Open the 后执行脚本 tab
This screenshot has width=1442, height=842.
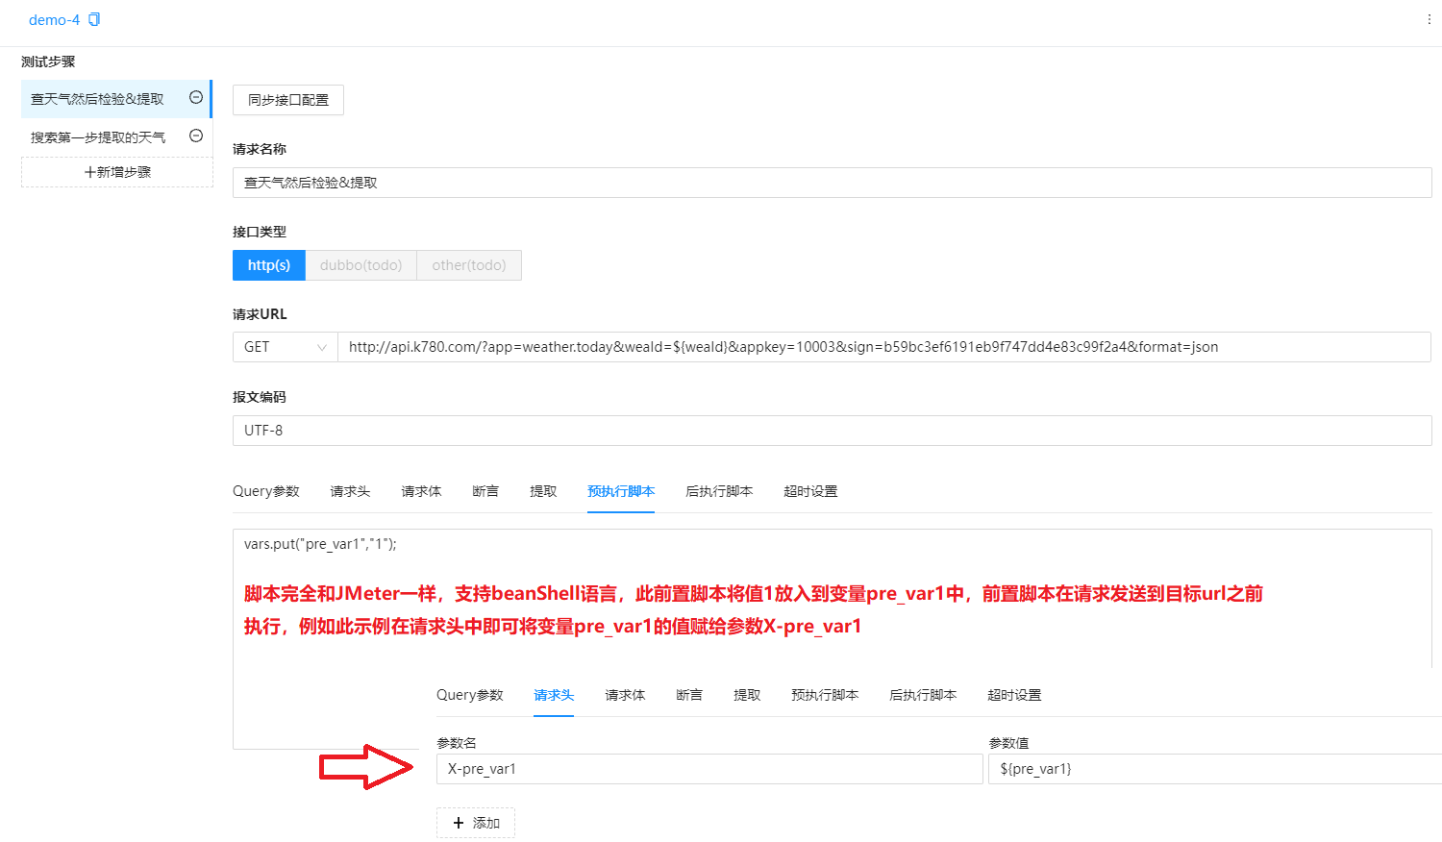(718, 490)
